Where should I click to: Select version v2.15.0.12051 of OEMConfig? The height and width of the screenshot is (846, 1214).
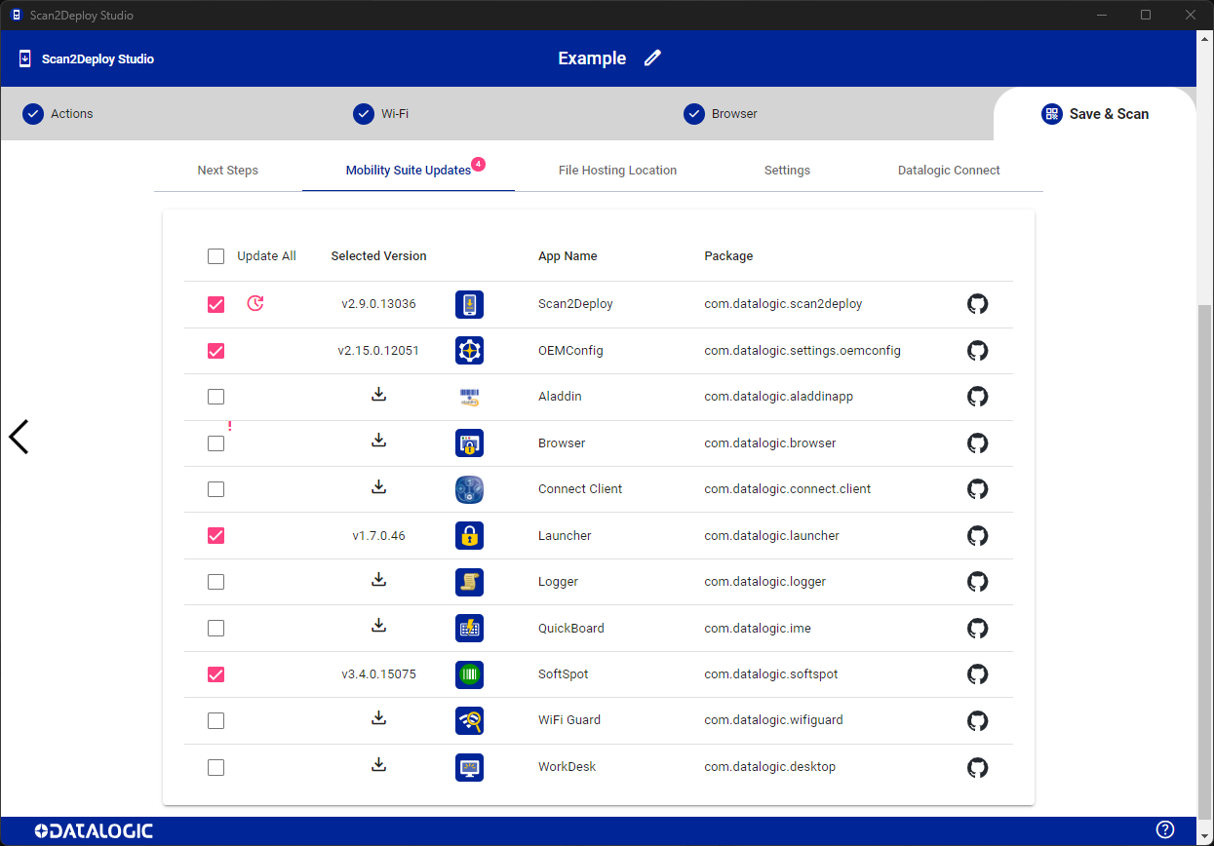point(378,350)
